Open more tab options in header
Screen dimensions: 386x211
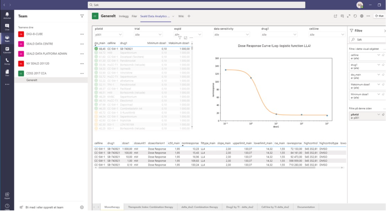coord(368,16)
